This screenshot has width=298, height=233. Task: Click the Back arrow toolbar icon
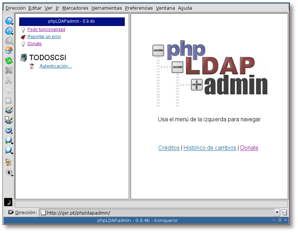click(x=9, y=31)
